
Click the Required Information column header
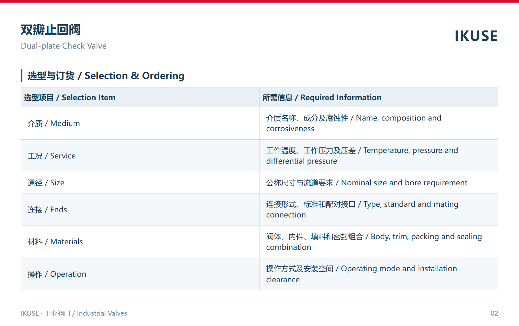click(379, 98)
